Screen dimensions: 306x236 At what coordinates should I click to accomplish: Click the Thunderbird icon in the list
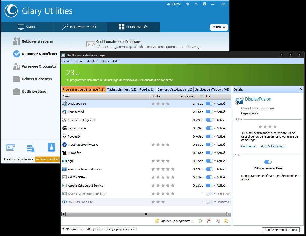[x=65, y=112]
